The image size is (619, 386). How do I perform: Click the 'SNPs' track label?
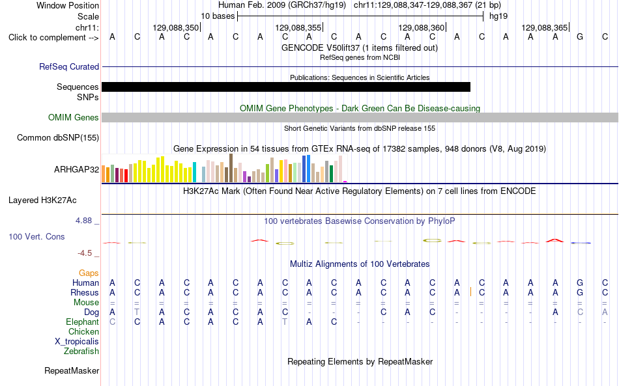coord(88,97)
